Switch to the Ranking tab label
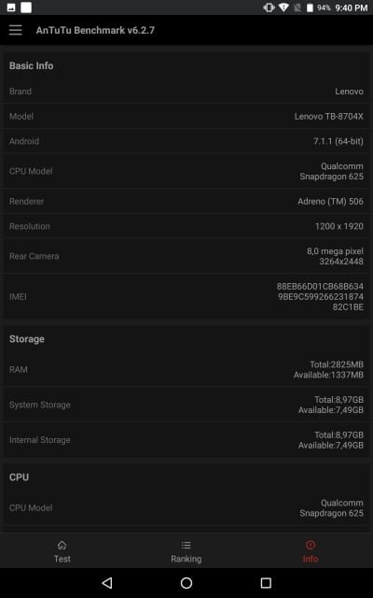 click(x=186, y=559)
